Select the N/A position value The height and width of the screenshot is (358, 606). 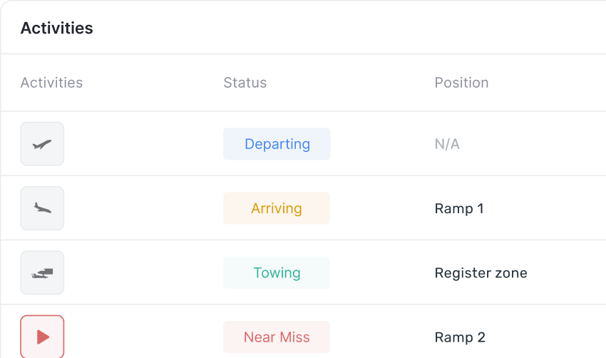[x=447, y=144]
